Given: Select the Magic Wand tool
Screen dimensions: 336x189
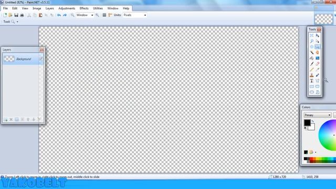Looking at the screenshot, I should 311,52.
